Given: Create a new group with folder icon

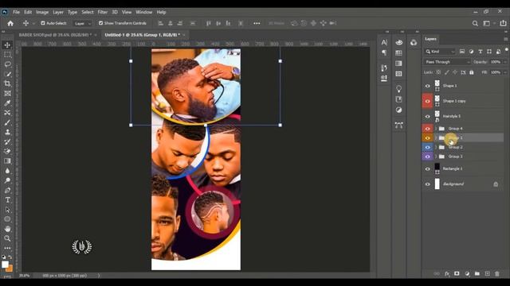Looking at the screenshot, I should 477,273.
